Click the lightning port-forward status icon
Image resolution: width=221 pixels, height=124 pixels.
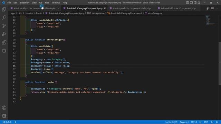[x=15, y=122]
